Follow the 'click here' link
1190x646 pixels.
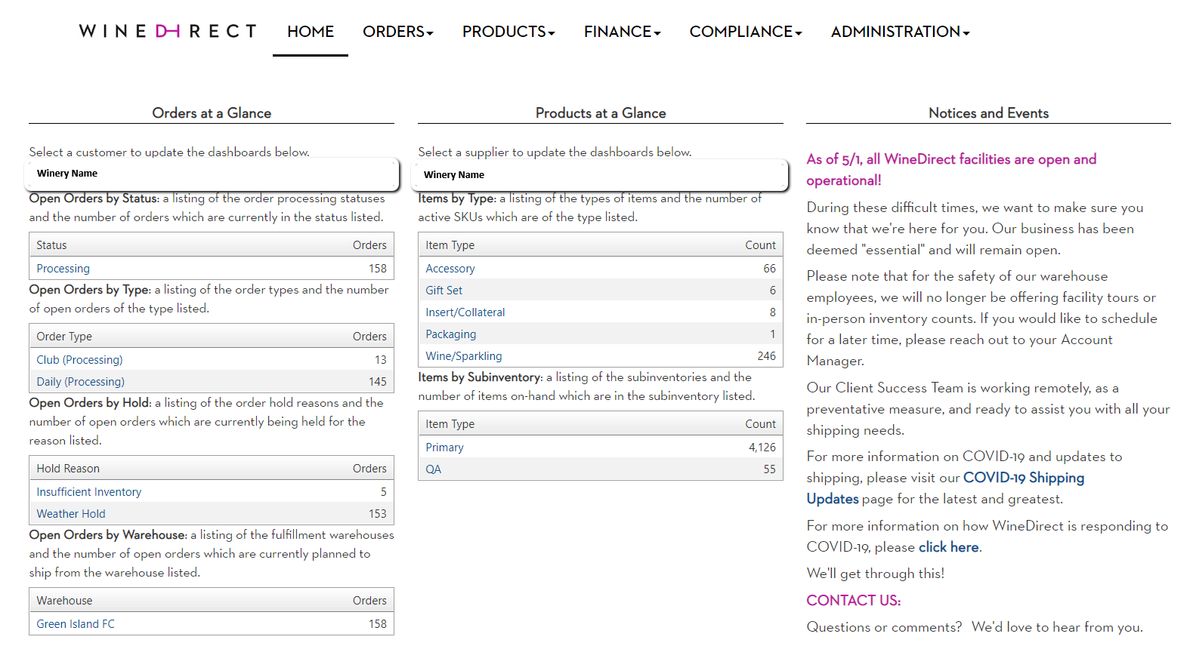coord(948,547)
